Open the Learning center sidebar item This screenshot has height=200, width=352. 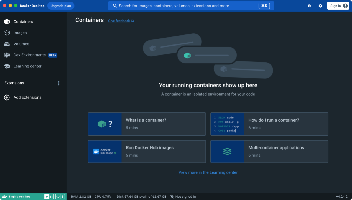pyautogui.click(x=33, y=66)
